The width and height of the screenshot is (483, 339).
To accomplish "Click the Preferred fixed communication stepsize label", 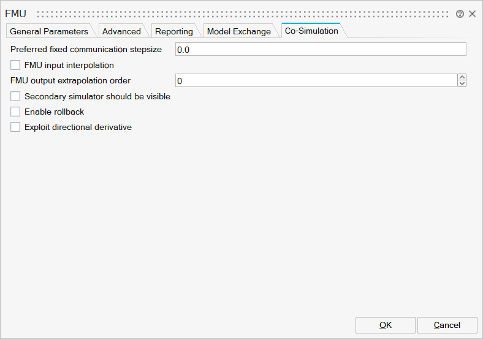I will pos(86,49).
